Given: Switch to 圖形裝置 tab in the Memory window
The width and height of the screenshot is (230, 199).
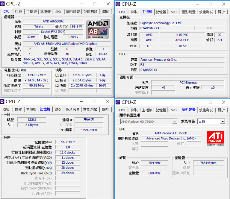Looking at the screenshot, I should (73, 109).
